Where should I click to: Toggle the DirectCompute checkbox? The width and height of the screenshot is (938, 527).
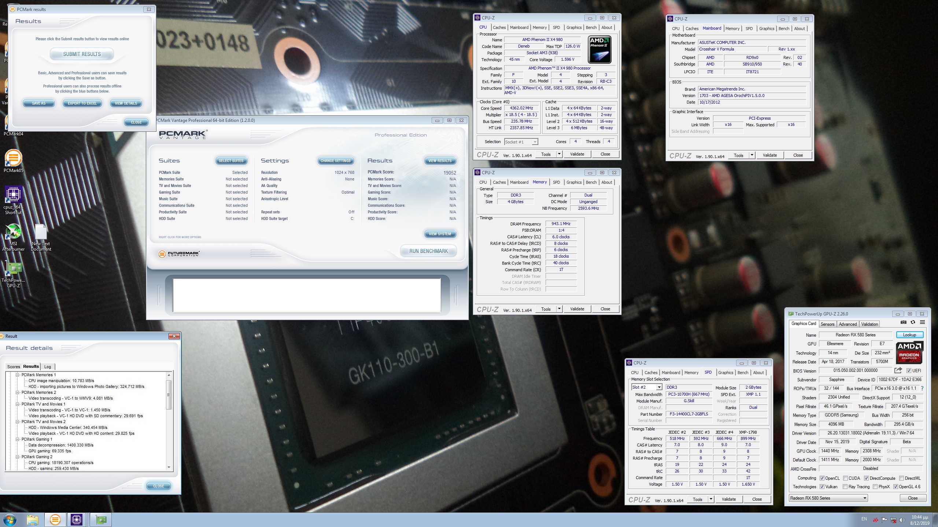[x=866, y=478]
